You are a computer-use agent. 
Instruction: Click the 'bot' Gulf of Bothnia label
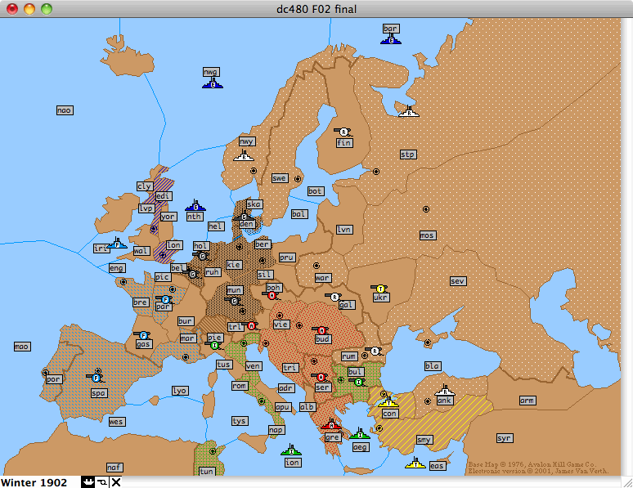[x=316, y=191]
